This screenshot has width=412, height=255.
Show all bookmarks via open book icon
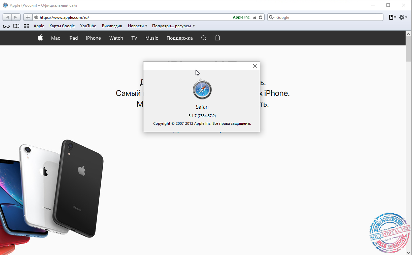(x=16, y=26)
